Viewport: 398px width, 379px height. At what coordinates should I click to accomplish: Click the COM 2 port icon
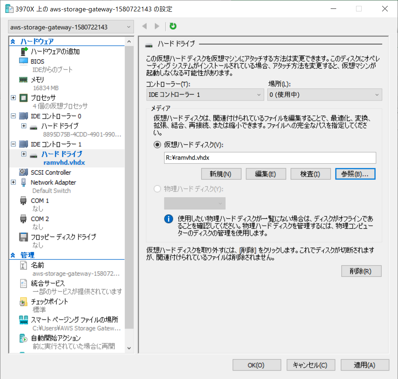23,219
